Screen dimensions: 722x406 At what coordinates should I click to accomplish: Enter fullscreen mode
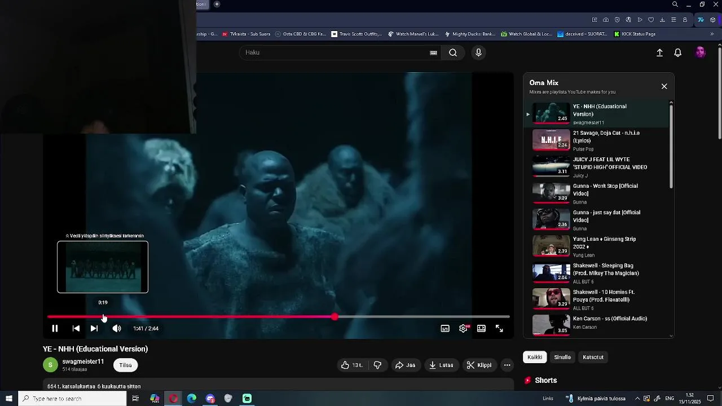pyautogui.click(x=499, y=328)
